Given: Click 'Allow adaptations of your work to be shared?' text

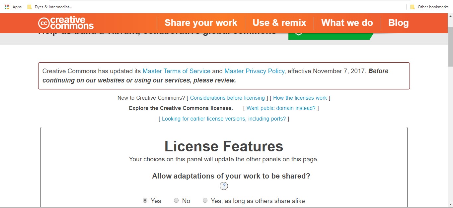Looking at the screenshot, I should point(231,176).
